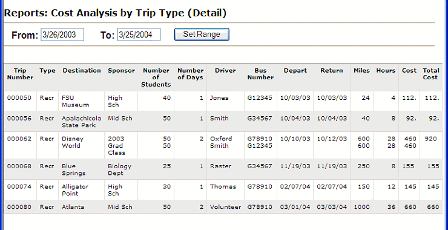Select the Apalachicola State Park destination cell
Screen dimensions: 448x230
[82, 122]
